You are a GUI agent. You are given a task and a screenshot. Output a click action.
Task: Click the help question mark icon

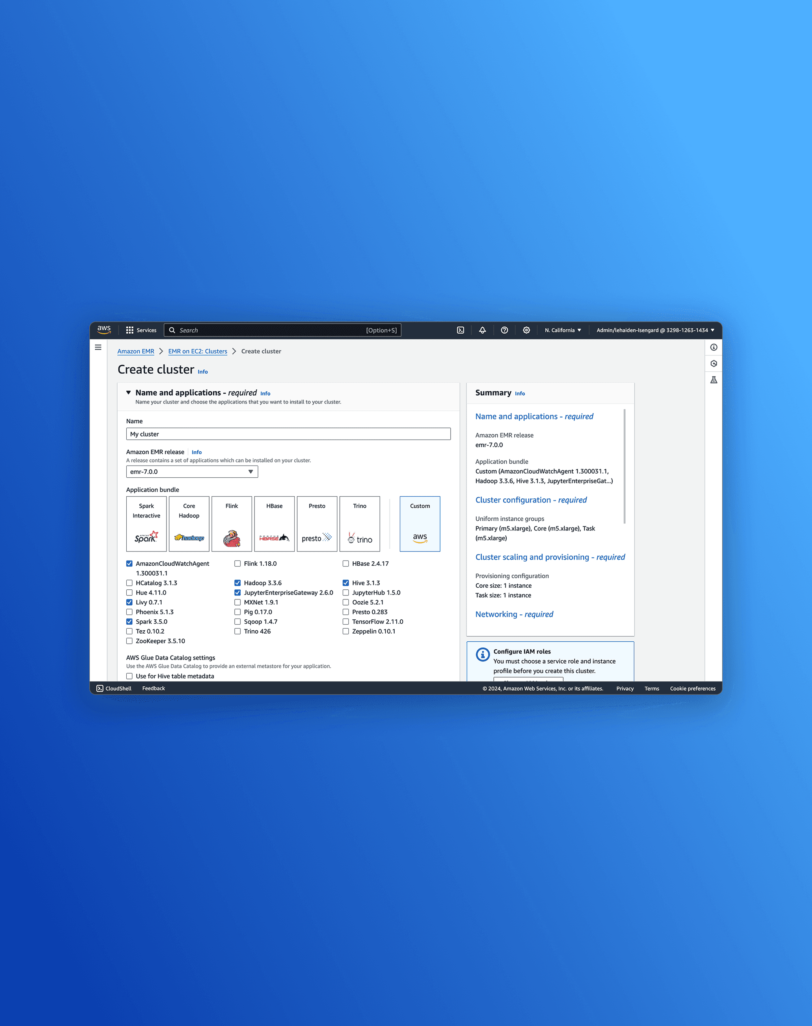[504, 330]
